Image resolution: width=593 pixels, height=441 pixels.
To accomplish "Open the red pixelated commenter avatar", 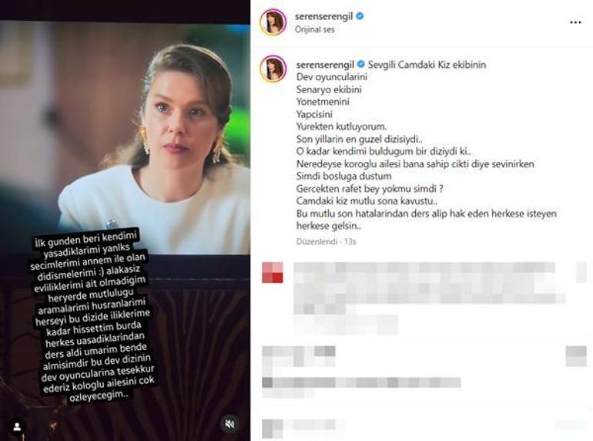I will 273,273.
